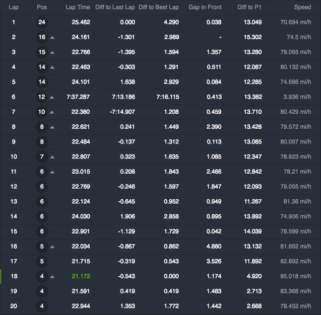
Task: Click the position 15 badge on lap 3
Action: point(42,52)
